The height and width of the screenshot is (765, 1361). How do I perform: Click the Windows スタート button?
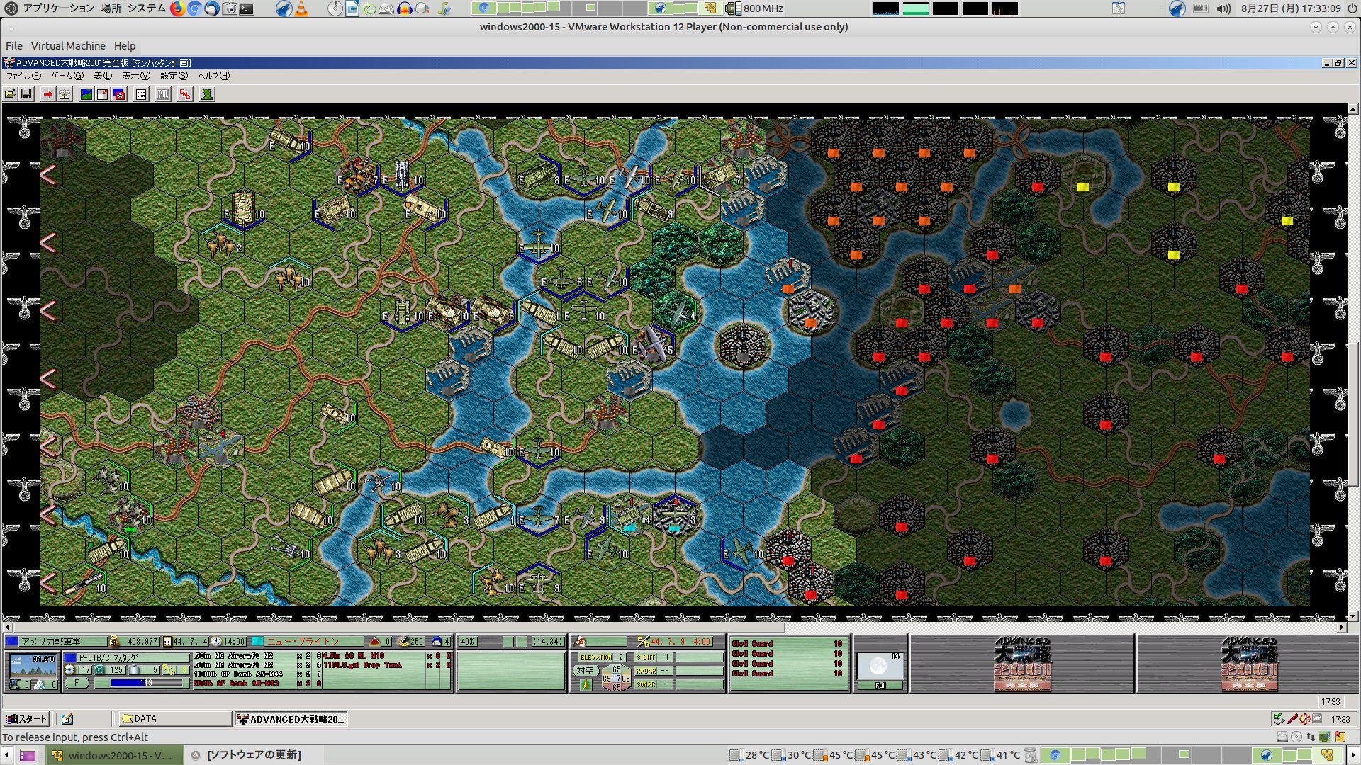click(26, 719)
